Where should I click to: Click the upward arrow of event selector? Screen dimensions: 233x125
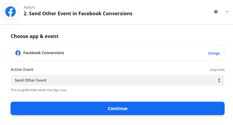click(x=219, y=79)
